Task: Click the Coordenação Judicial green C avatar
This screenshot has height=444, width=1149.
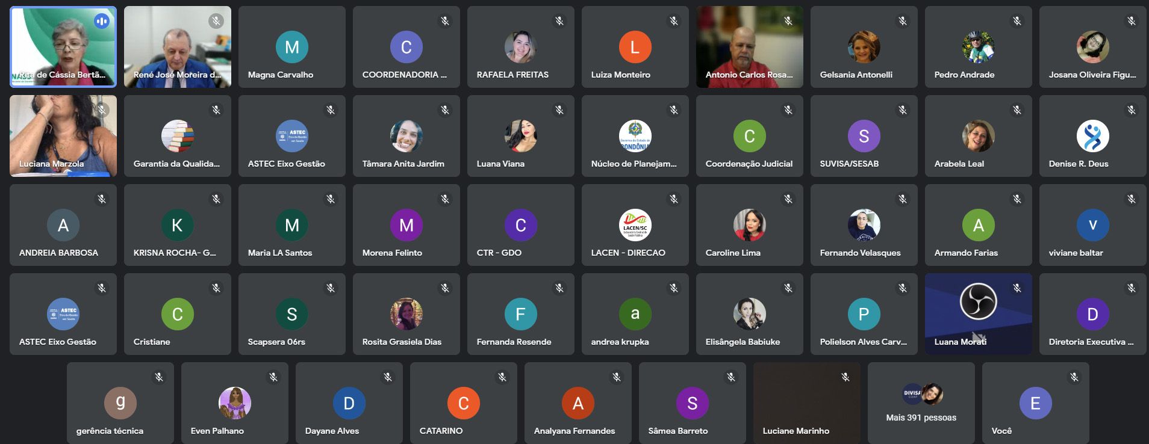Action: coord(749,136)
